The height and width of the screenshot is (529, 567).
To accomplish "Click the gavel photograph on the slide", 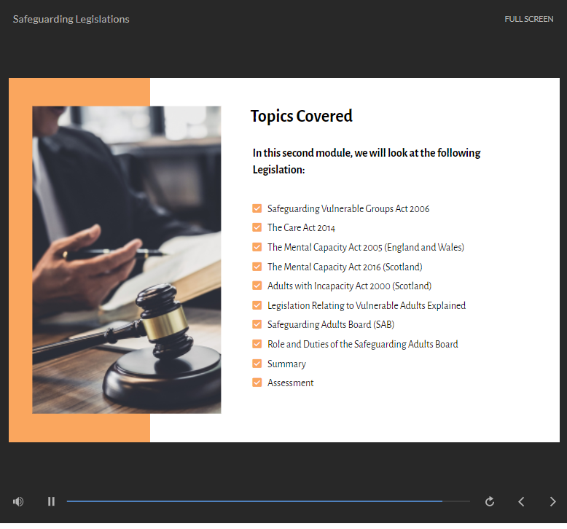I will point(127,259).
